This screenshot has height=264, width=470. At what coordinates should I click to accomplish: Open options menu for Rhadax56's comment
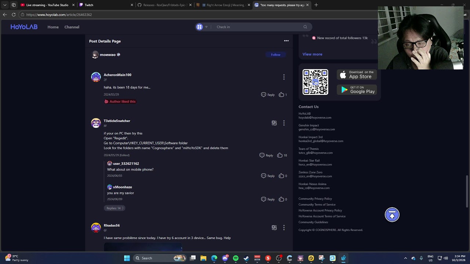284,228
